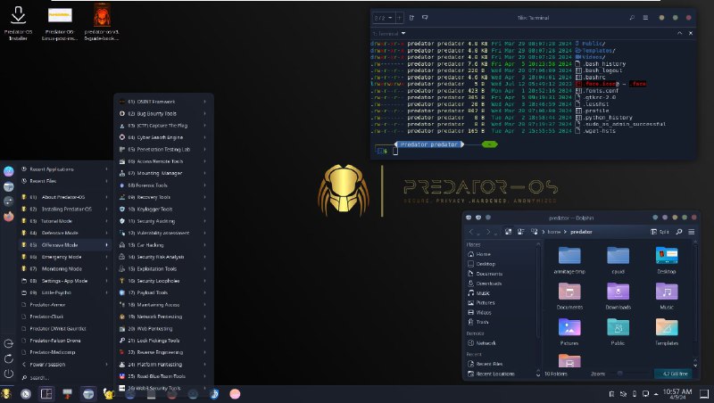Open the Tilix session dropdown 2/2

(x=384, y=18)
